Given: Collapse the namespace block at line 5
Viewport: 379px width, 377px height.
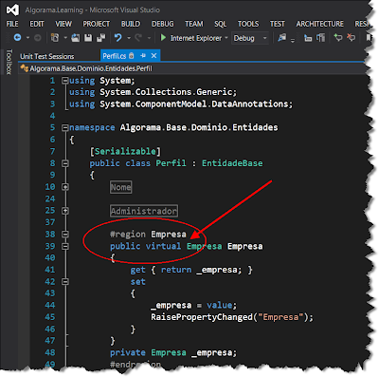Looking at the screenshot, I should (65, 128).
